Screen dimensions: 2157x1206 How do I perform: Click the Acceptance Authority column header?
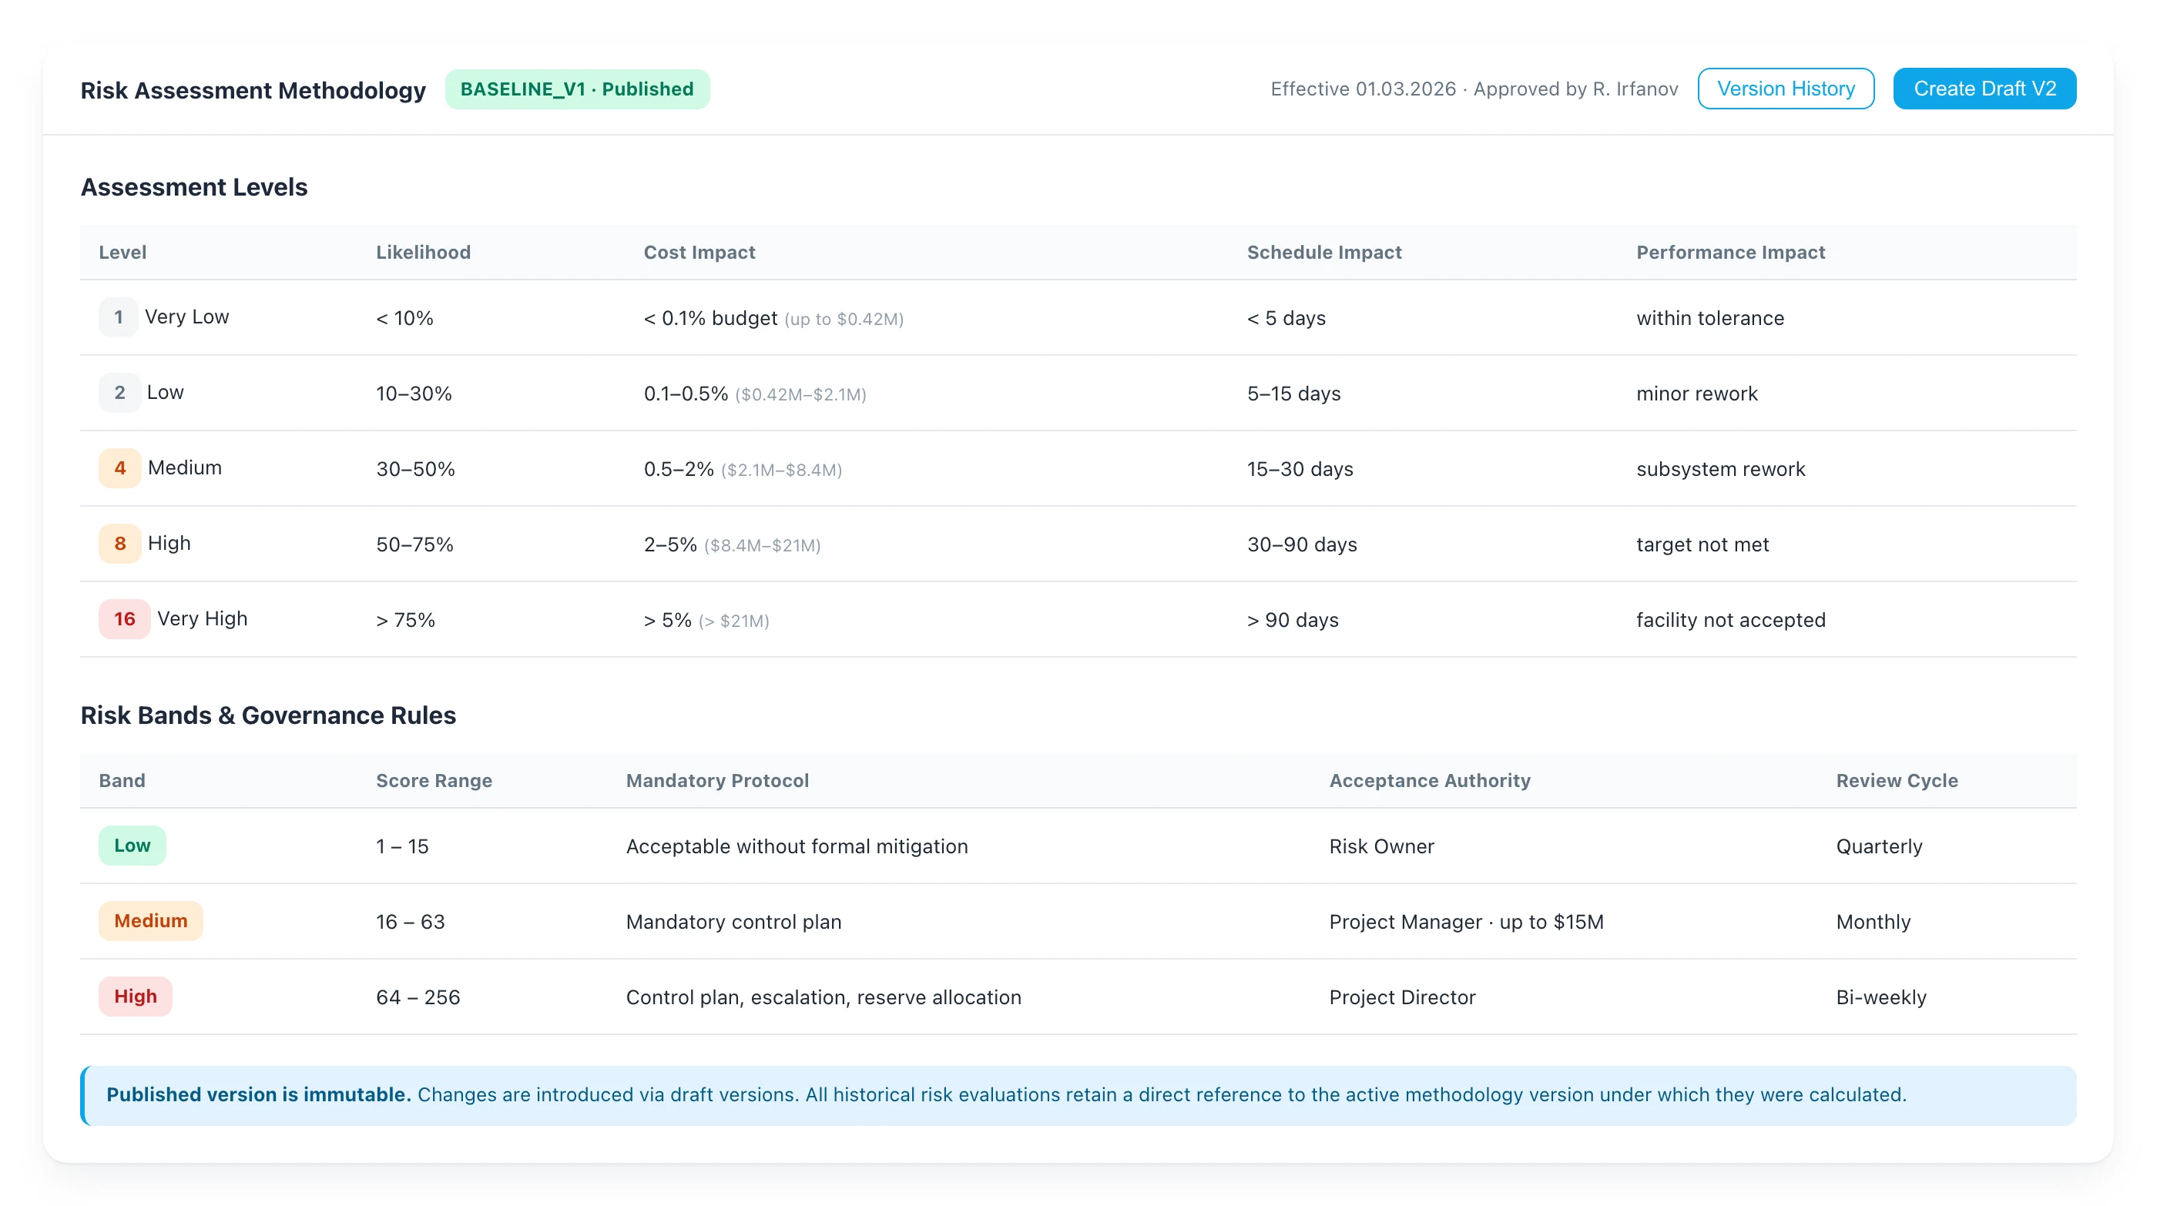click(1429, 780)
